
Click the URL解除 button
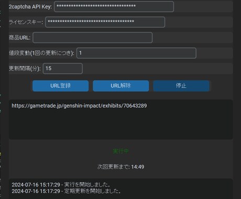pos(120,86)
